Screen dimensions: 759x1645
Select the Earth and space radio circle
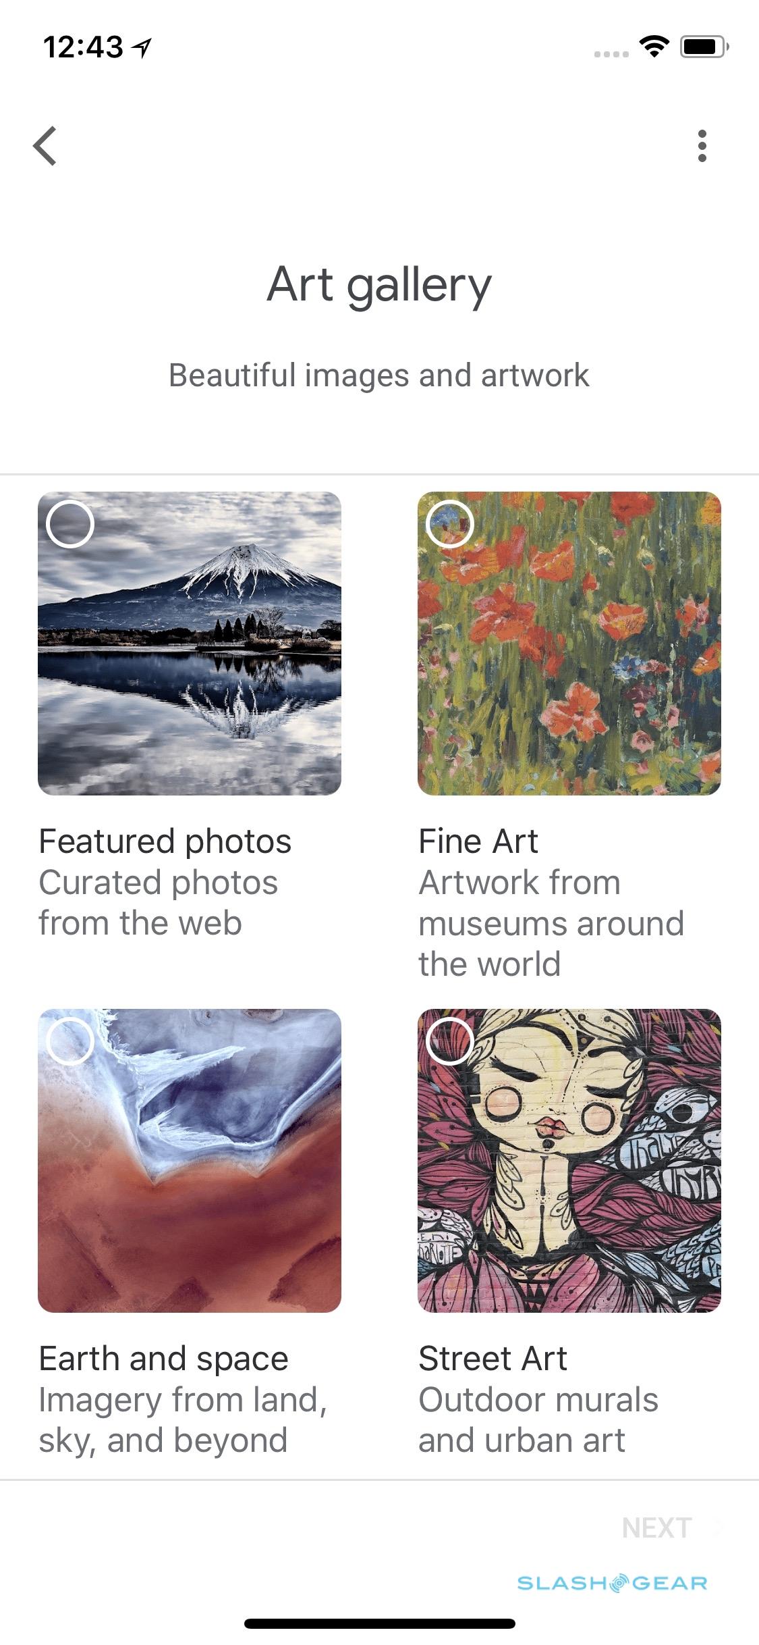70,1041
